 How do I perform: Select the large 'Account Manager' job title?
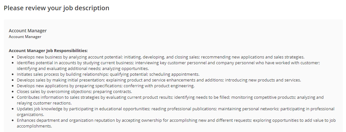(x=28, y=31)
